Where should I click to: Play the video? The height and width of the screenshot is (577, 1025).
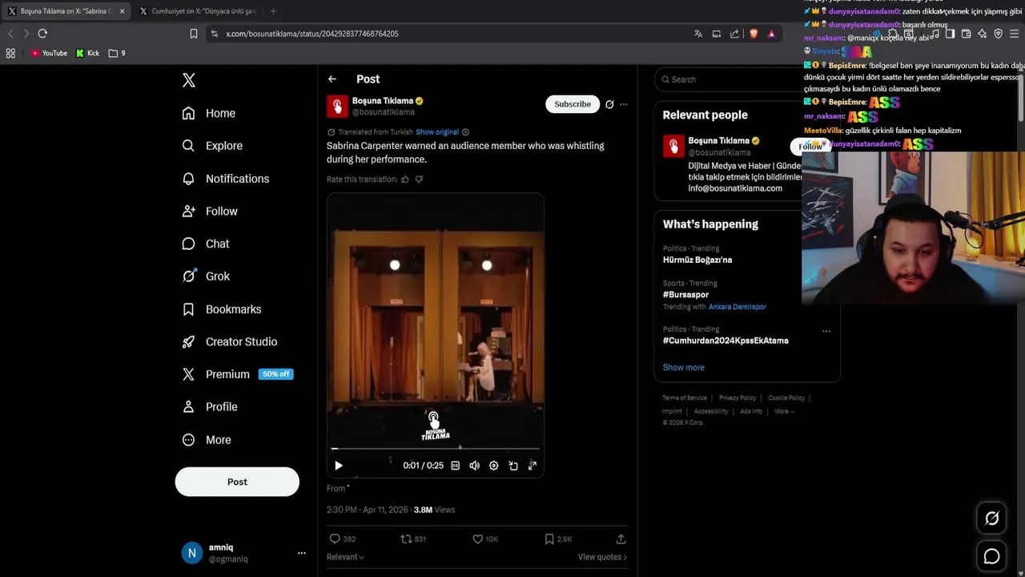(338, 466)
